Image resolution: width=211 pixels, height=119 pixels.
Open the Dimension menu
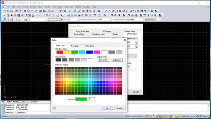pos(69,7)
